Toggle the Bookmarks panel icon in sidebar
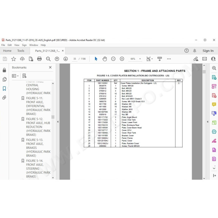The height and width of the screenshot is (218, 218). [x=4, y=88]
